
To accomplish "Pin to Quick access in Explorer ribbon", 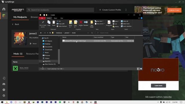I will (x=43, y=24).
